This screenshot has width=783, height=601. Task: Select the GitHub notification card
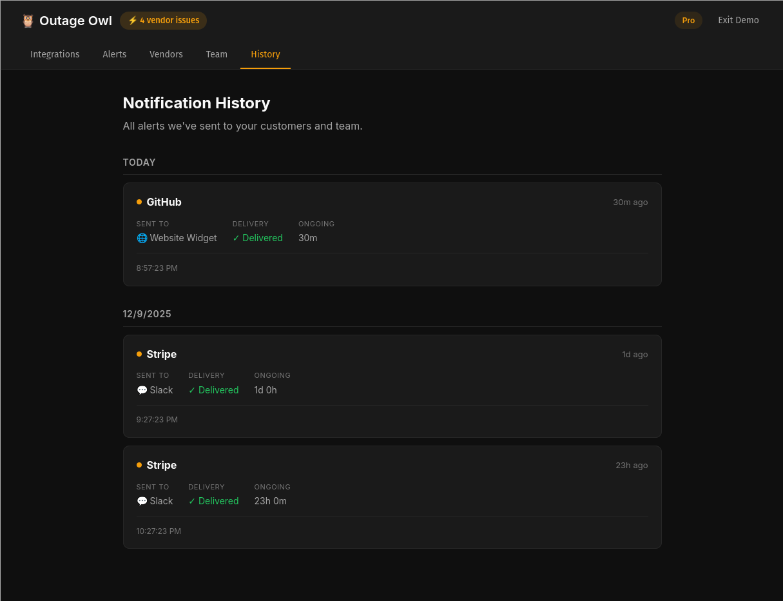pyautogui.click(x=392, y=233)
